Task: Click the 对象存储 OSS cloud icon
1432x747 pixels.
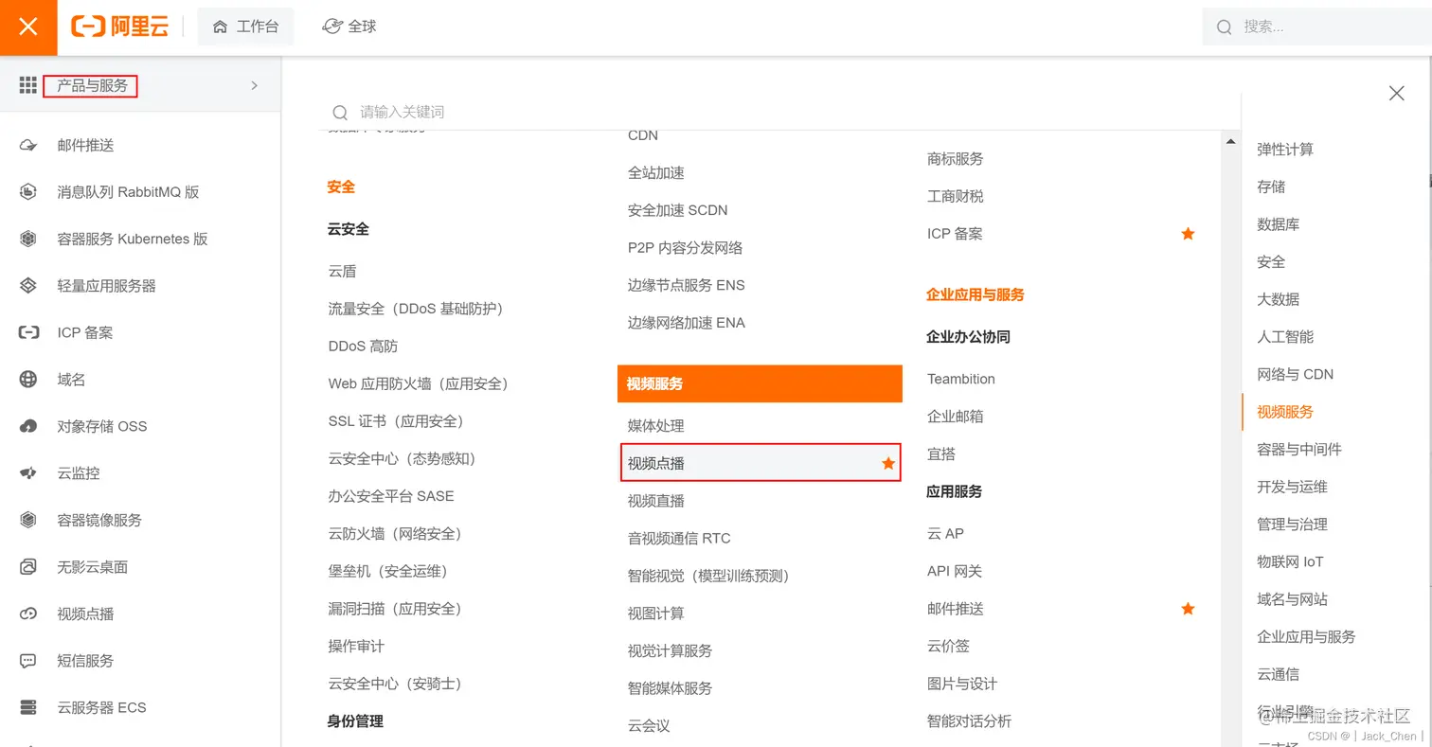Action: click(27, 426)
